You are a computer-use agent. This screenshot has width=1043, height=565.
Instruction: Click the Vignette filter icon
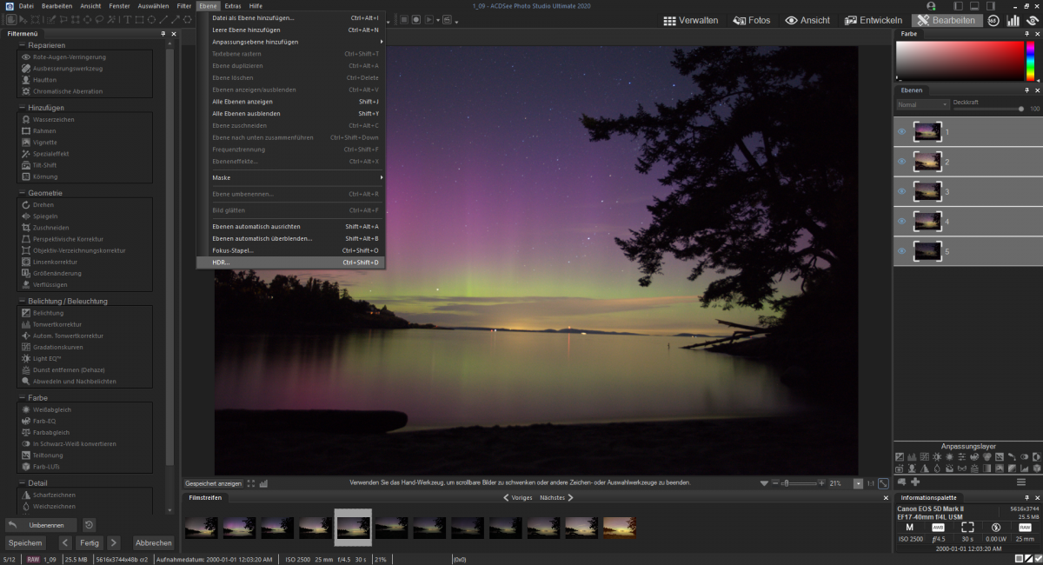[26, 142]
